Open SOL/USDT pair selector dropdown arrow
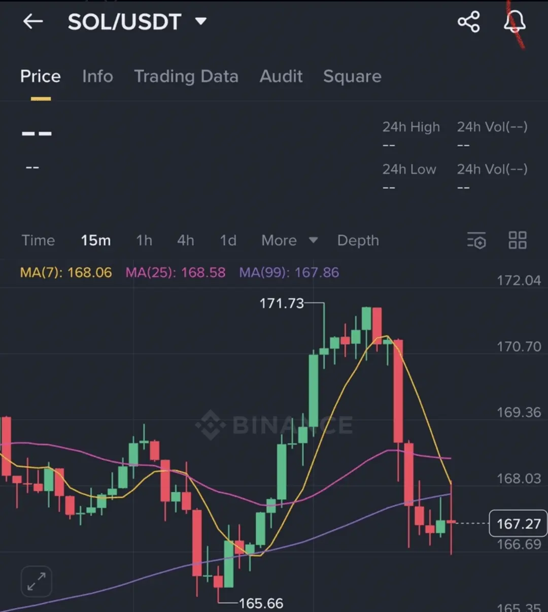This screenshot has height=612, width=548. [x=201, y=21]
